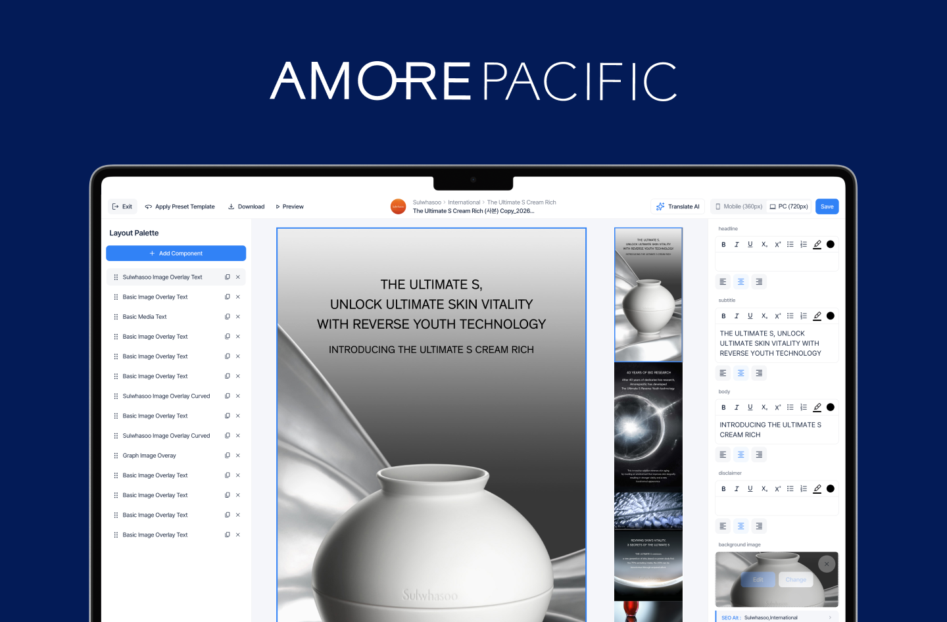Insert bulleted list in headline toolbar
The width and height of the screenshot is (947, 622).
pos(790,245)
